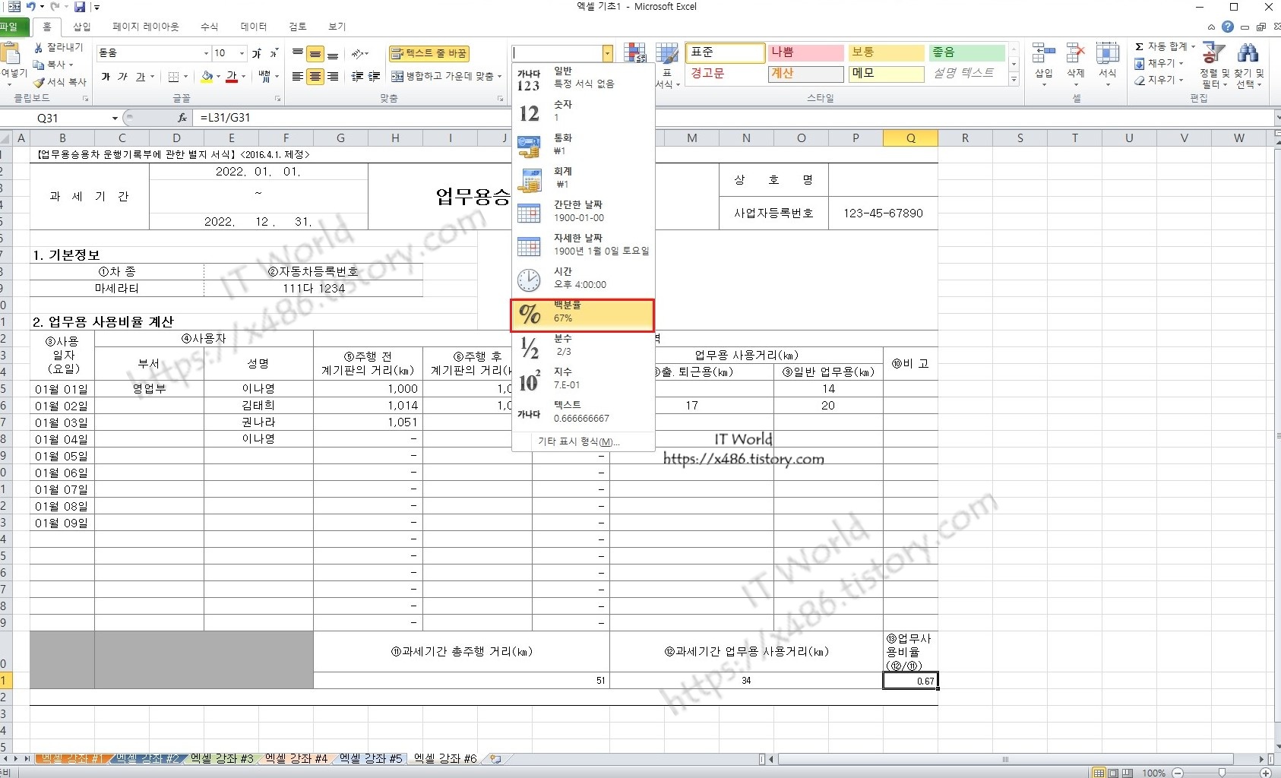The height and width of the screenshot is (778, 1281).
Task: Toggle Underline (가) formatting
Action: pyautogui.click(x=140, y=77)
